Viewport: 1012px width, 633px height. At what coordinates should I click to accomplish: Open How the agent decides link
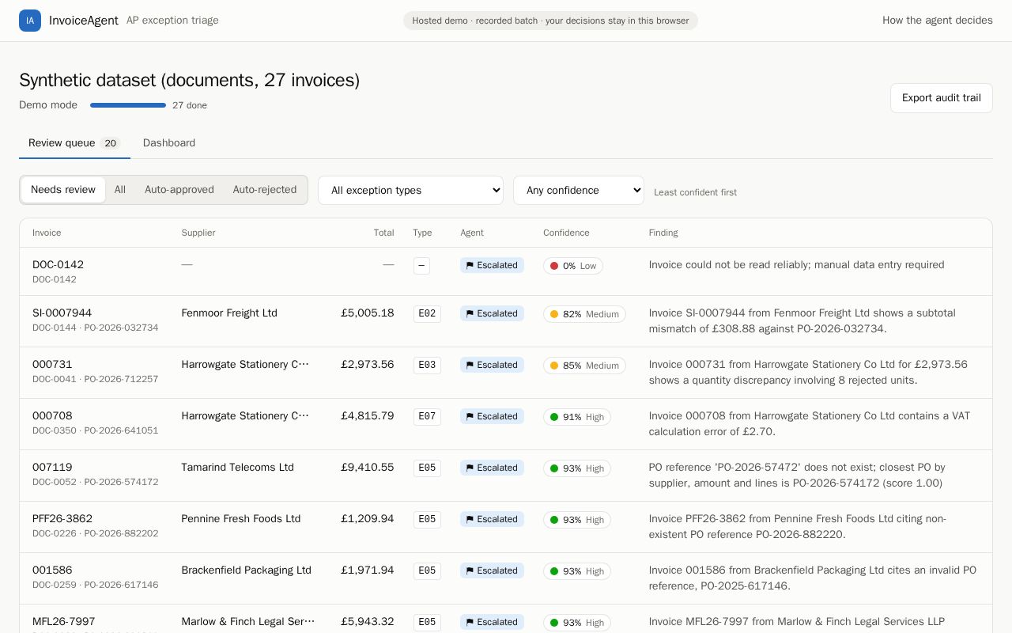(938, 21)
